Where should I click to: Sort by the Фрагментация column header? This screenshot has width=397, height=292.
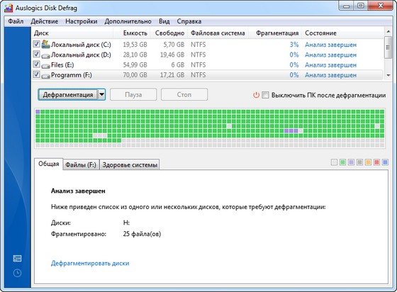[x=276, y=33]
